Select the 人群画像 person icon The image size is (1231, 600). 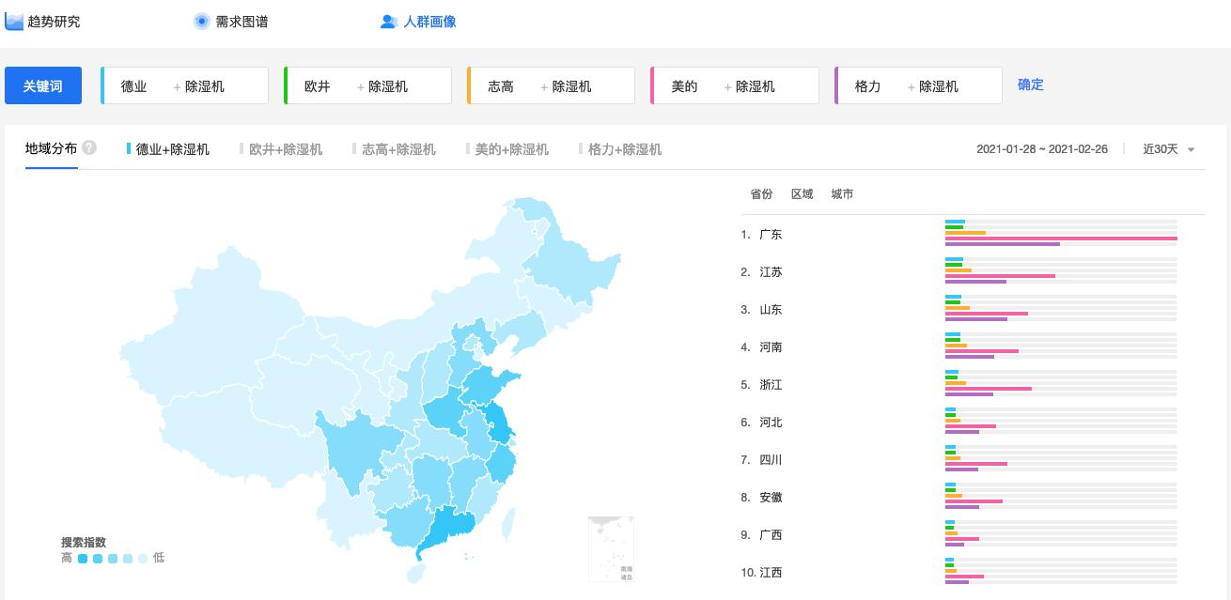tap(389, 22)
